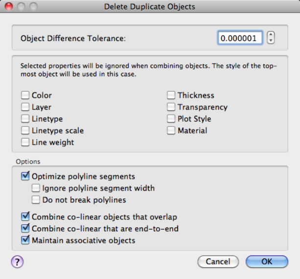Uncheck Optimize polyline segments
The height and width of the screenshot is (279, 300).
[x=25, y=176]
